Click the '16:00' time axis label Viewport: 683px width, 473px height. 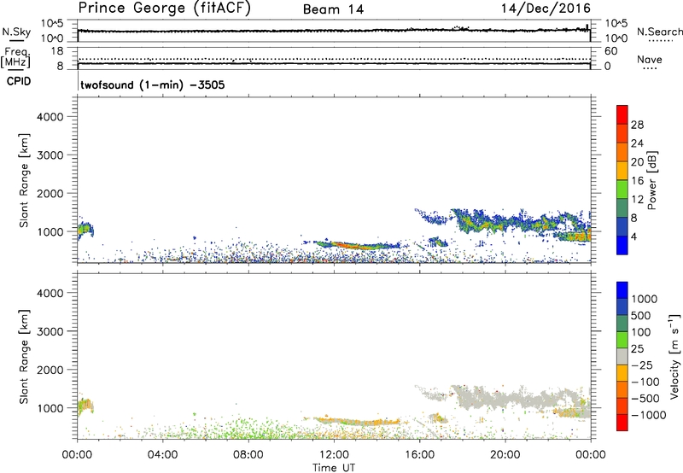(x=419, y=455)
